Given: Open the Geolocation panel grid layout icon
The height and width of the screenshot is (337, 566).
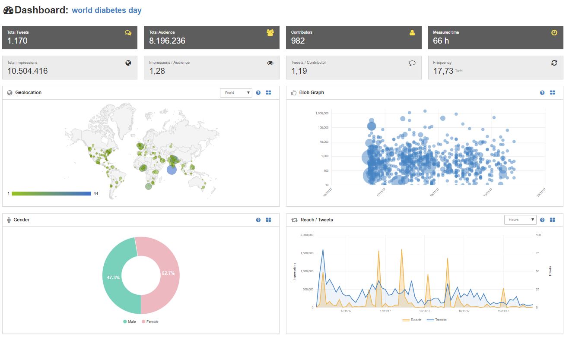Looking at the screenshot, I should click(268, 93).
